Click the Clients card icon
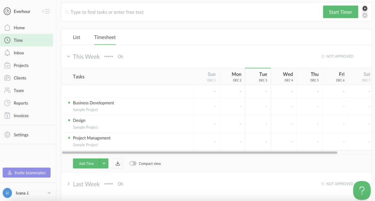 (x=7, y=78)
